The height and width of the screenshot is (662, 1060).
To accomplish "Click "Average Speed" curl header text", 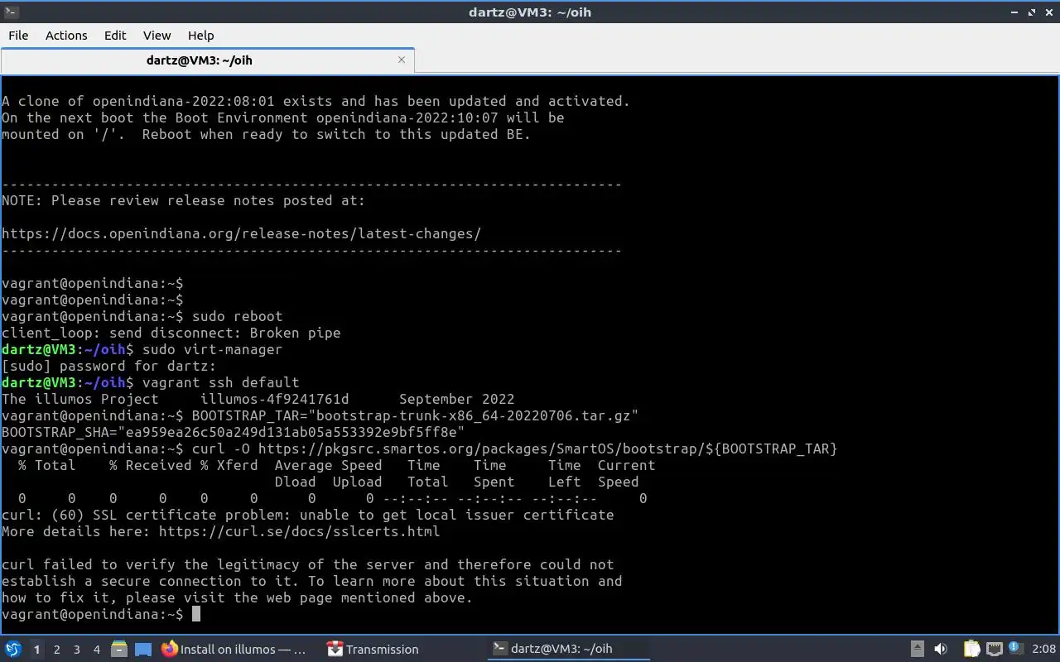I will pos(328,465).
